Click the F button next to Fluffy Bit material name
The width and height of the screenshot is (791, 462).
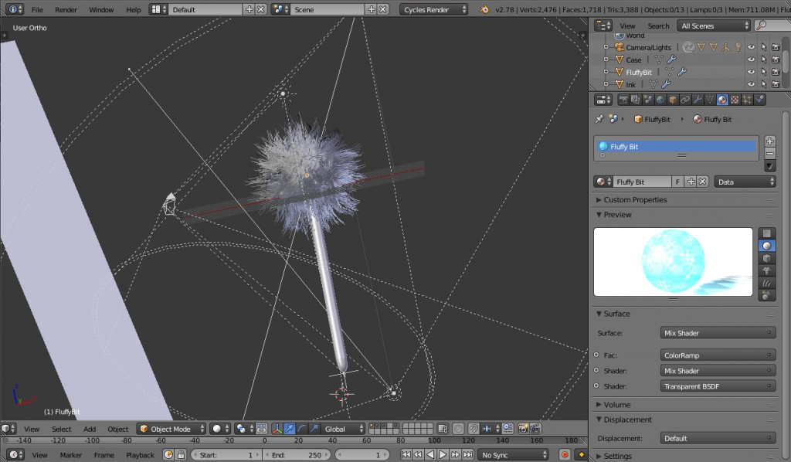click(677, 181)
